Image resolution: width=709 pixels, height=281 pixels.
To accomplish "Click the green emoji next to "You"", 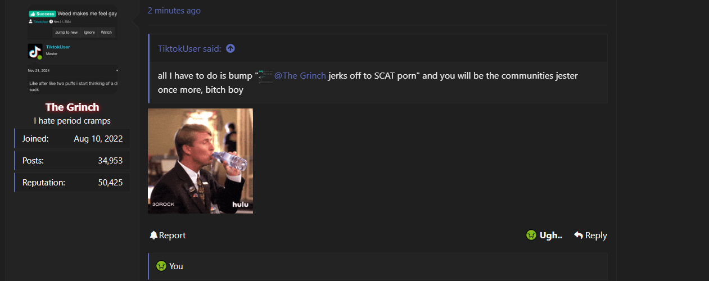I will (161, 266).
